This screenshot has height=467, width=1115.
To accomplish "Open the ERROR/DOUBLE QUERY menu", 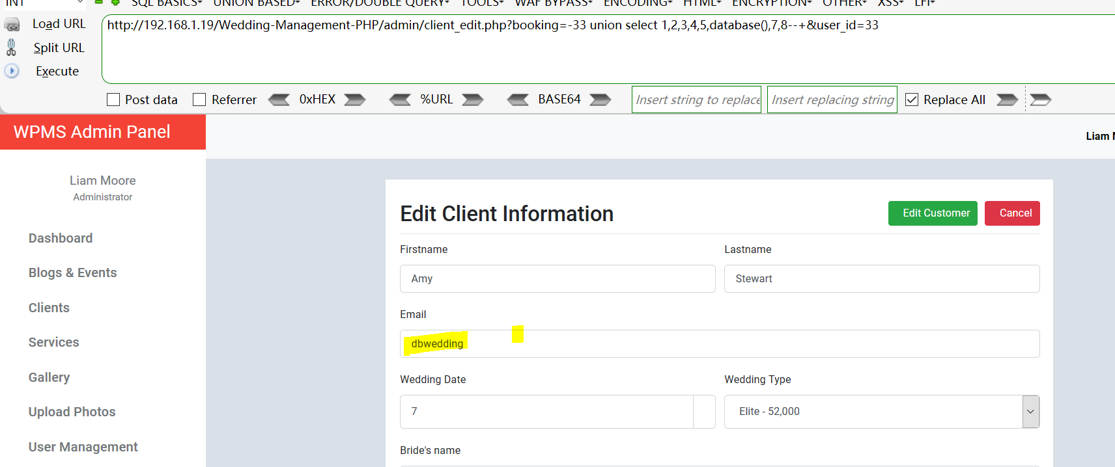I will tap(380, 3).
